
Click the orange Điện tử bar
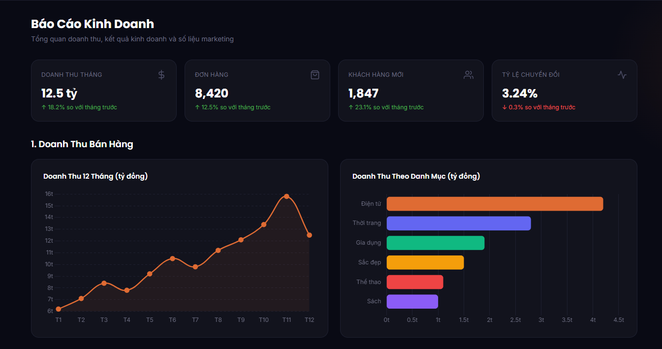495,204
